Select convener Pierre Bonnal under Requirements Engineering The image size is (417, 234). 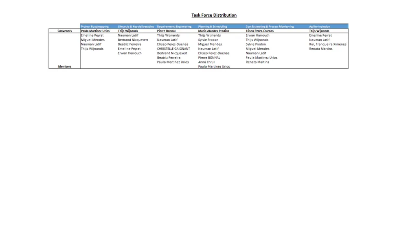coord(166,31)
